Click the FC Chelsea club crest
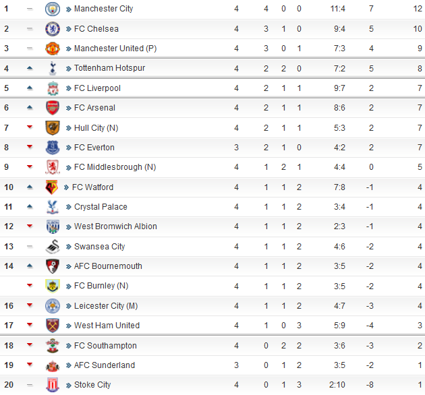The image size is (425, 395). [53, 29]
